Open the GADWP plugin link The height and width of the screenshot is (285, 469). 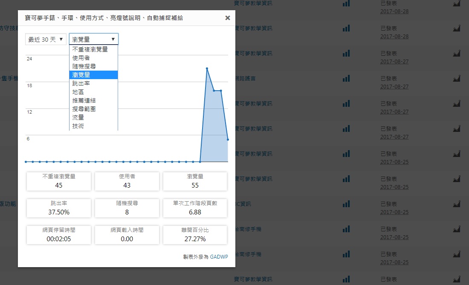coord(218,257)
